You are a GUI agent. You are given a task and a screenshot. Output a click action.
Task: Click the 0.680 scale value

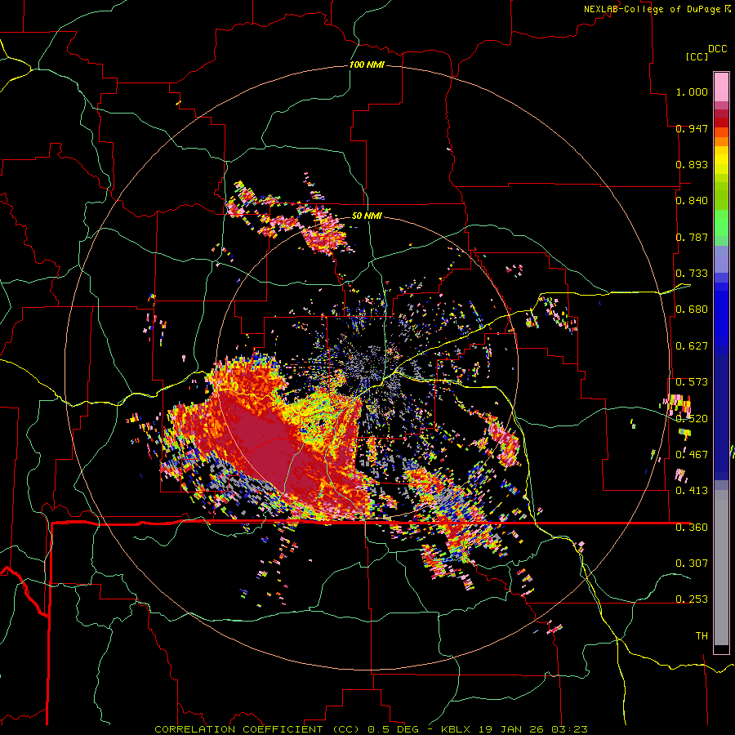(692, 309)
